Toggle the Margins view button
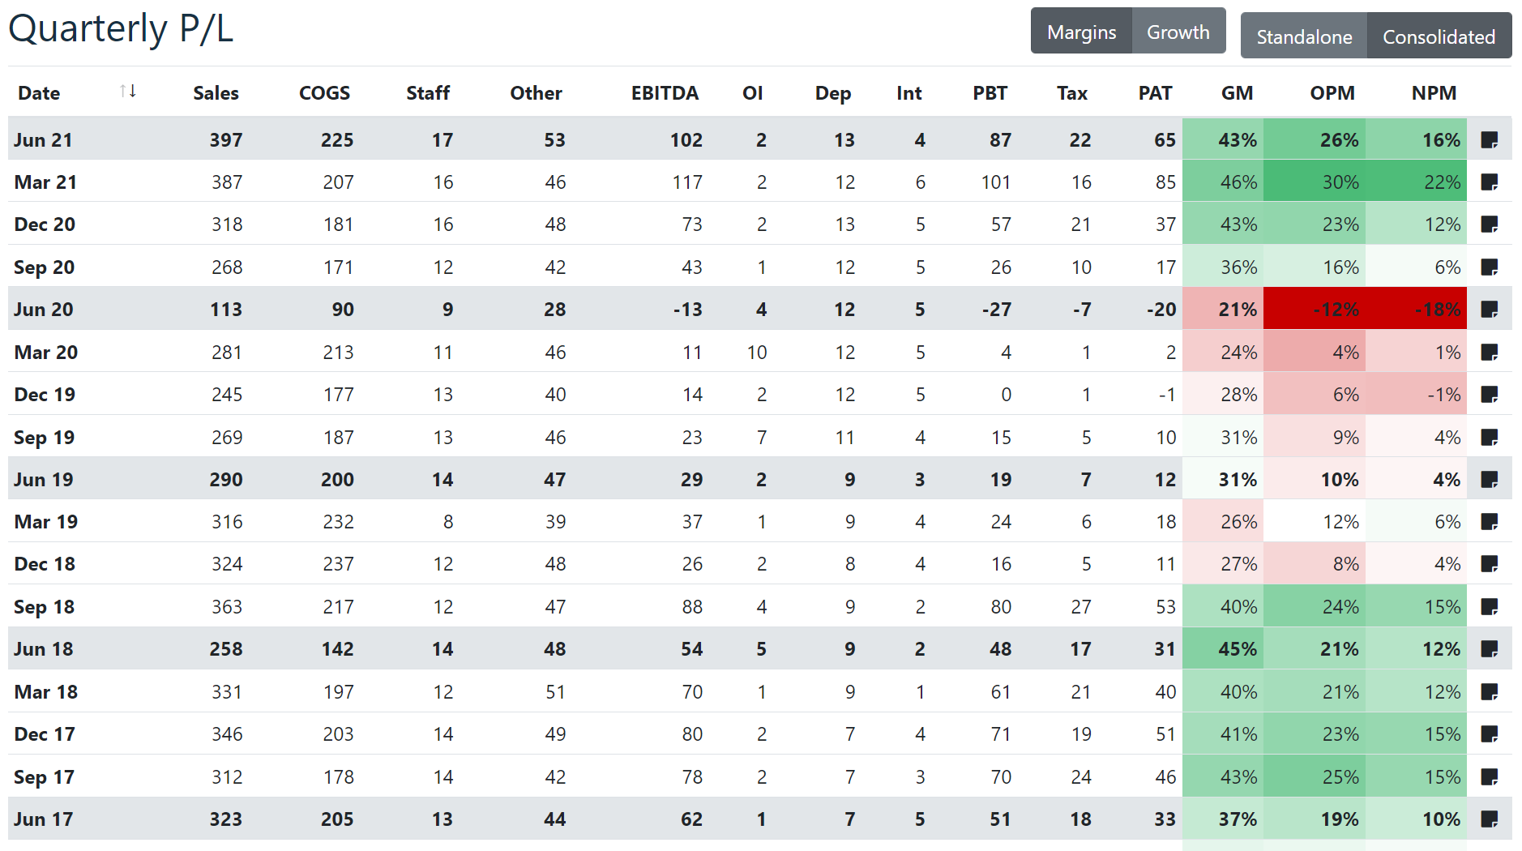Image resolution: width=1522 pixels, height=851 pixels. tap(1081, 32)
